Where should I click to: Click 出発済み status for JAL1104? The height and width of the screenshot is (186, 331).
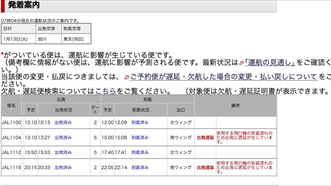coord(63,138)
